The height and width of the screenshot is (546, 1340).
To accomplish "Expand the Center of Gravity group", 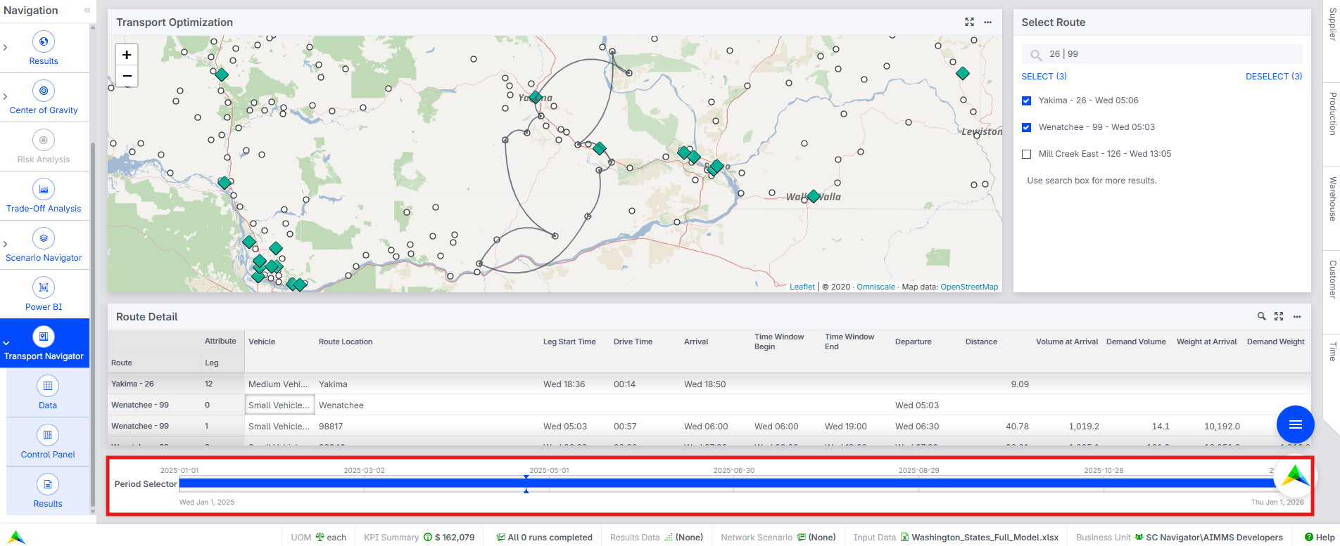I will coord(6,97).
